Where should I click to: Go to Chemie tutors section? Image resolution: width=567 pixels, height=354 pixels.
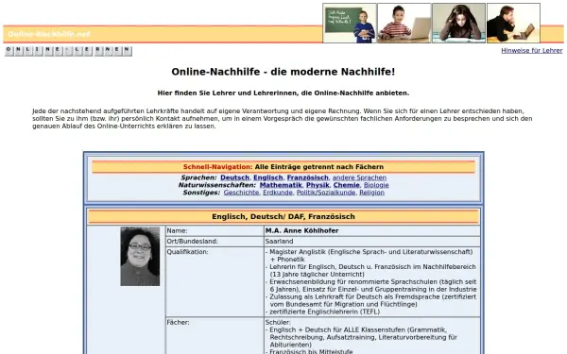tap(347, 185)
